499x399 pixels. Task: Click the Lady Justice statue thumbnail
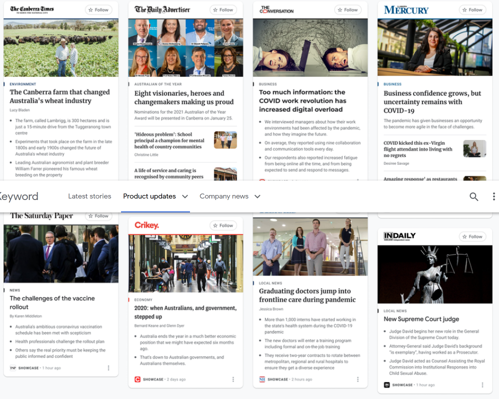(435, 274)
